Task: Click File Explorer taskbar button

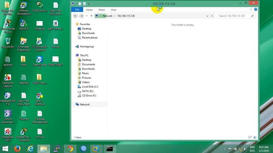Action: pos(44,149)
